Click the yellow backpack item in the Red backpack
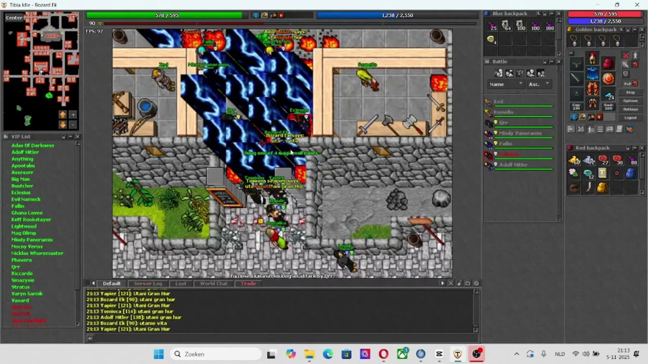Viewport: 648px width, 364px height. [602, 188]
